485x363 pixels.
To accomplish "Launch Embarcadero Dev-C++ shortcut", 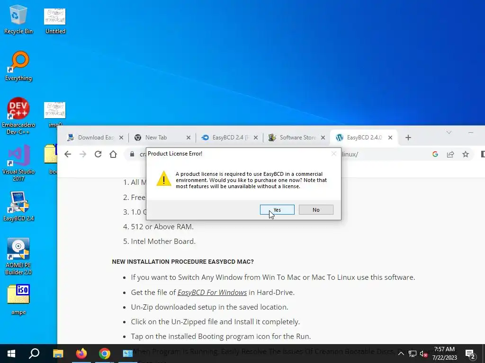I will pos(18,116).
